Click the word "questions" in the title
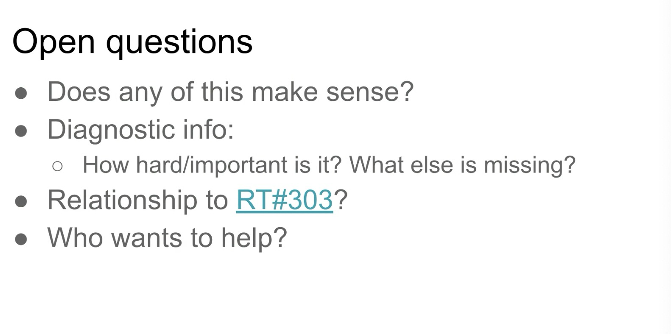Viewport: 671px width, 334px height. tap(179, 42)
